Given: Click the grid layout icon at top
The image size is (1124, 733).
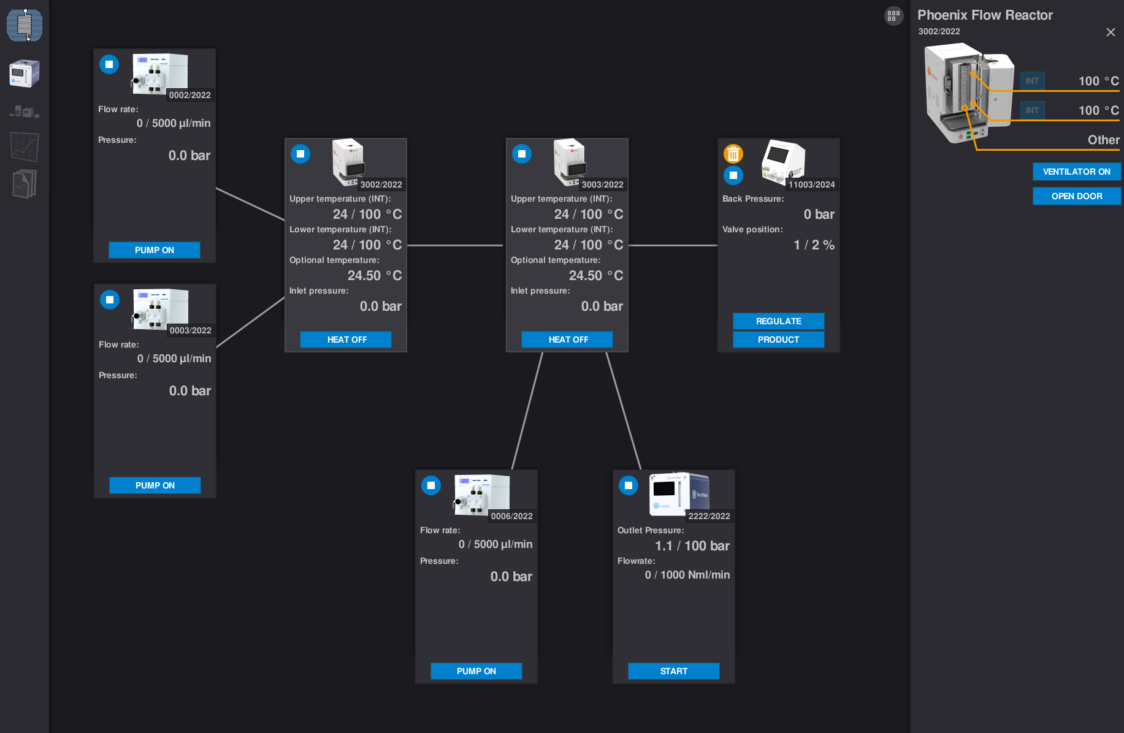Looking at the screenshot, I should coord(893,16).
